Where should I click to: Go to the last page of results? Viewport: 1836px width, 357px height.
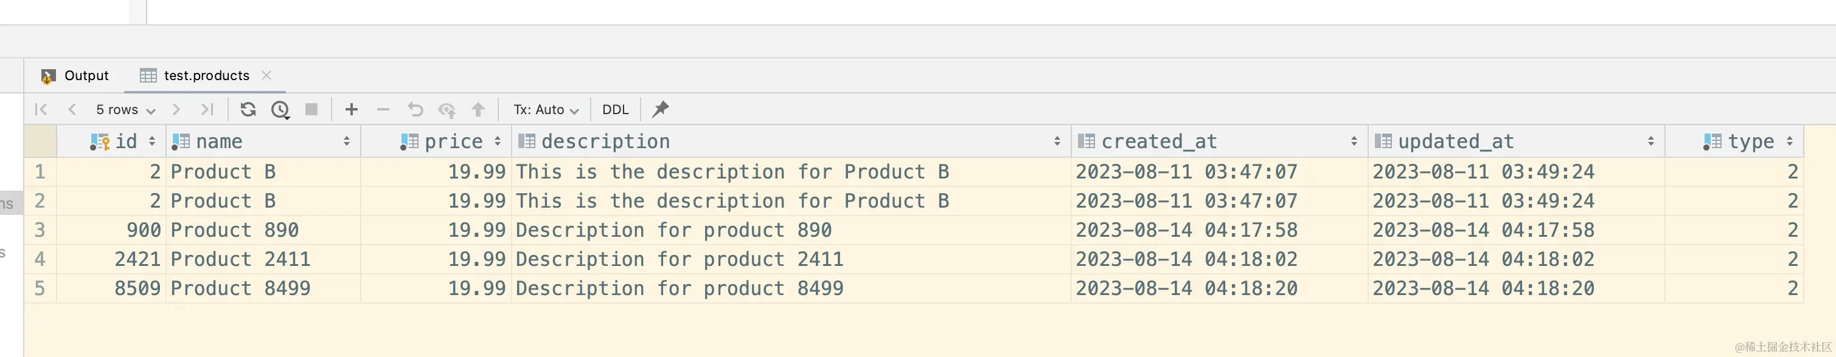pyautogui.click(x=207, y=109)
